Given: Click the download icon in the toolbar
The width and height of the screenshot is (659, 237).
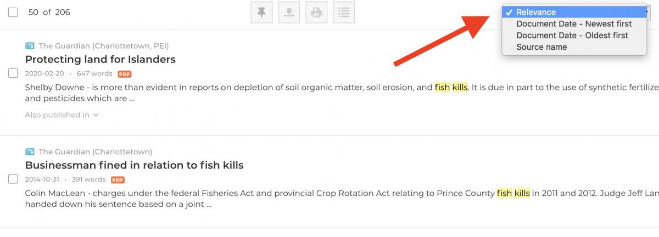Looking at the screenshot, I should click(x=289, y=13).
